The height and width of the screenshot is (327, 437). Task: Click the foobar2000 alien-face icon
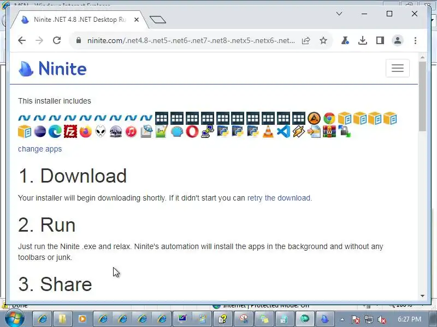(x=101, y=131)
